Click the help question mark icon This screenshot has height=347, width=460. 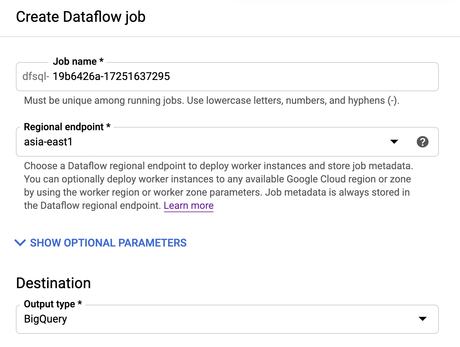(422, 142)
